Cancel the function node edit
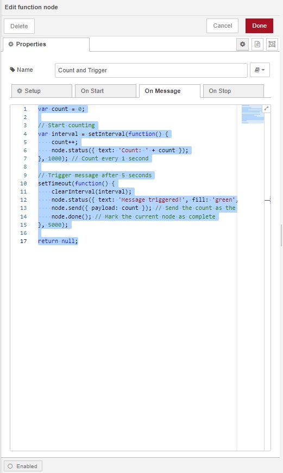 coord(222,26)
